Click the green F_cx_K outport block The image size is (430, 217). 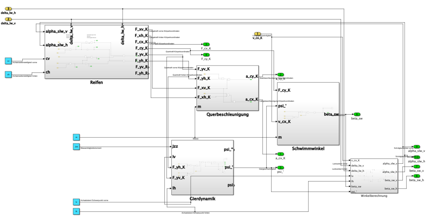click(206, 44)
